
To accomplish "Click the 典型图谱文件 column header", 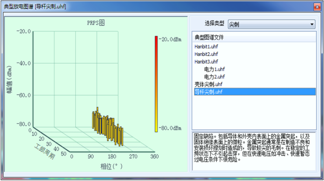I will tap(210, 38).
